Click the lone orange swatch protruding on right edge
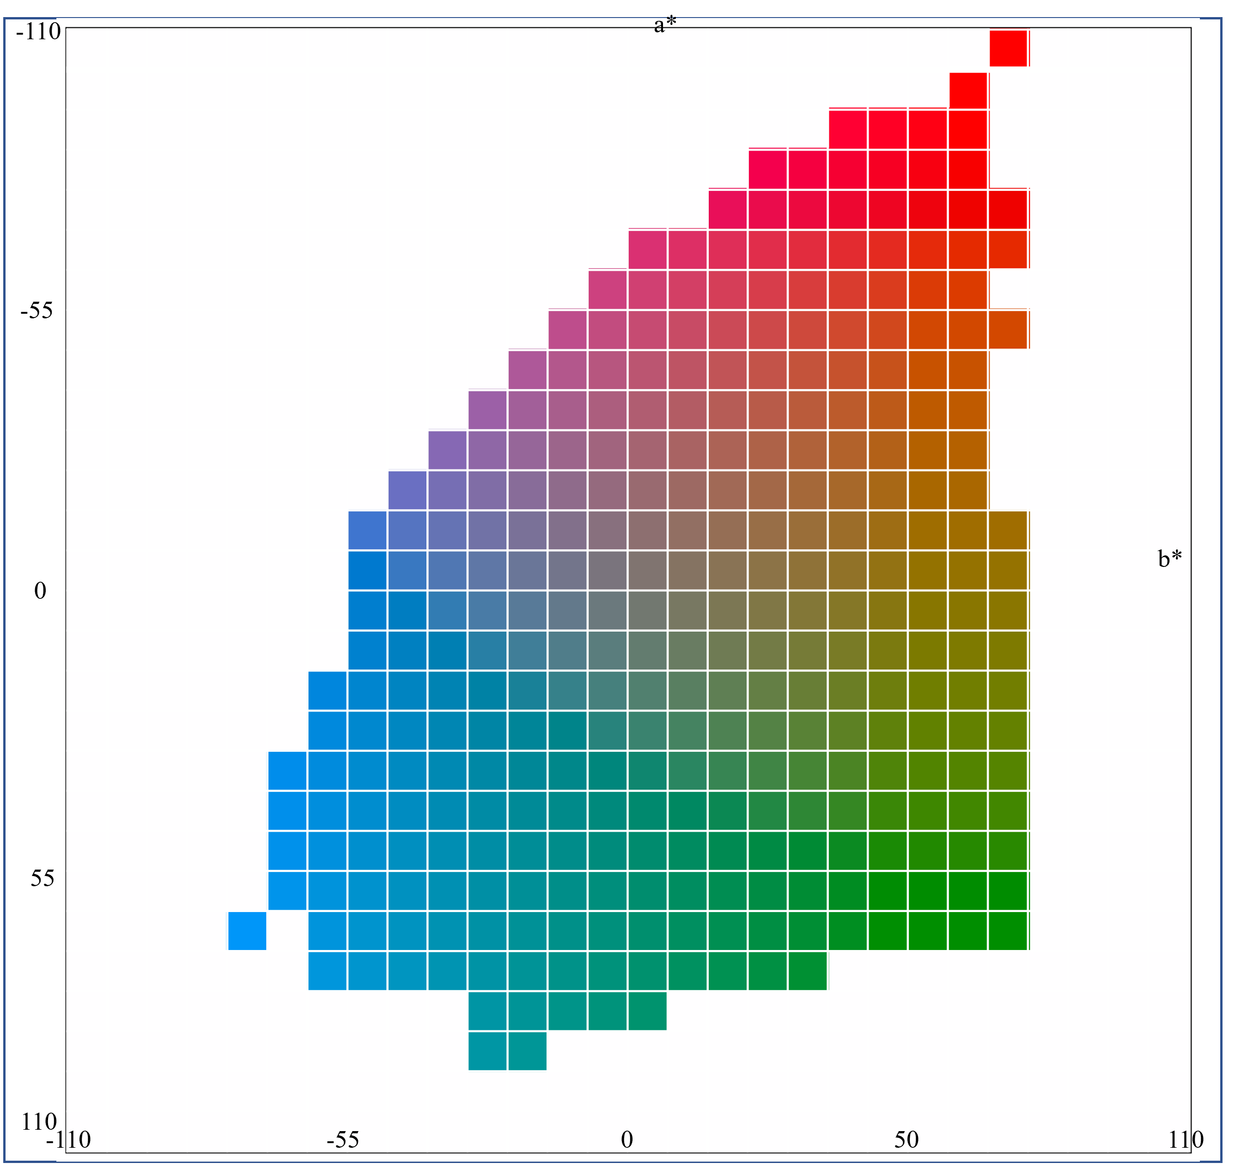 click(x=1008, y=329)
